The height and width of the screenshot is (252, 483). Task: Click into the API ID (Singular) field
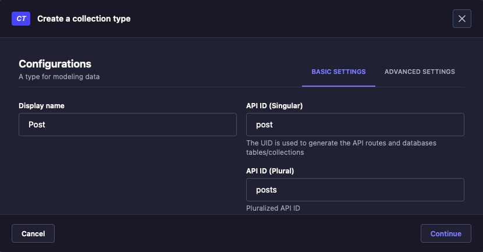point(355,125)
